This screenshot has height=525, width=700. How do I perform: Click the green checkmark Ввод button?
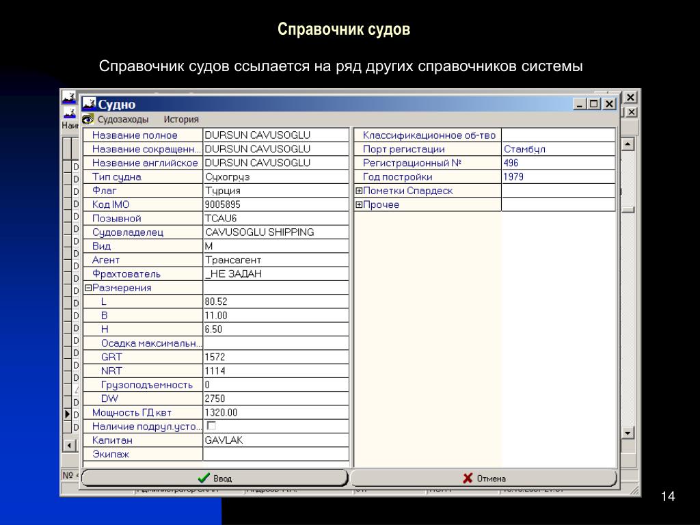[x=215, y=478]
